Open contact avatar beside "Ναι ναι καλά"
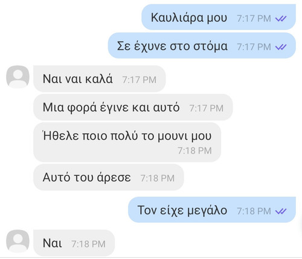The width and height of the screenshot is (302, 259). click(x=18, y=76)
